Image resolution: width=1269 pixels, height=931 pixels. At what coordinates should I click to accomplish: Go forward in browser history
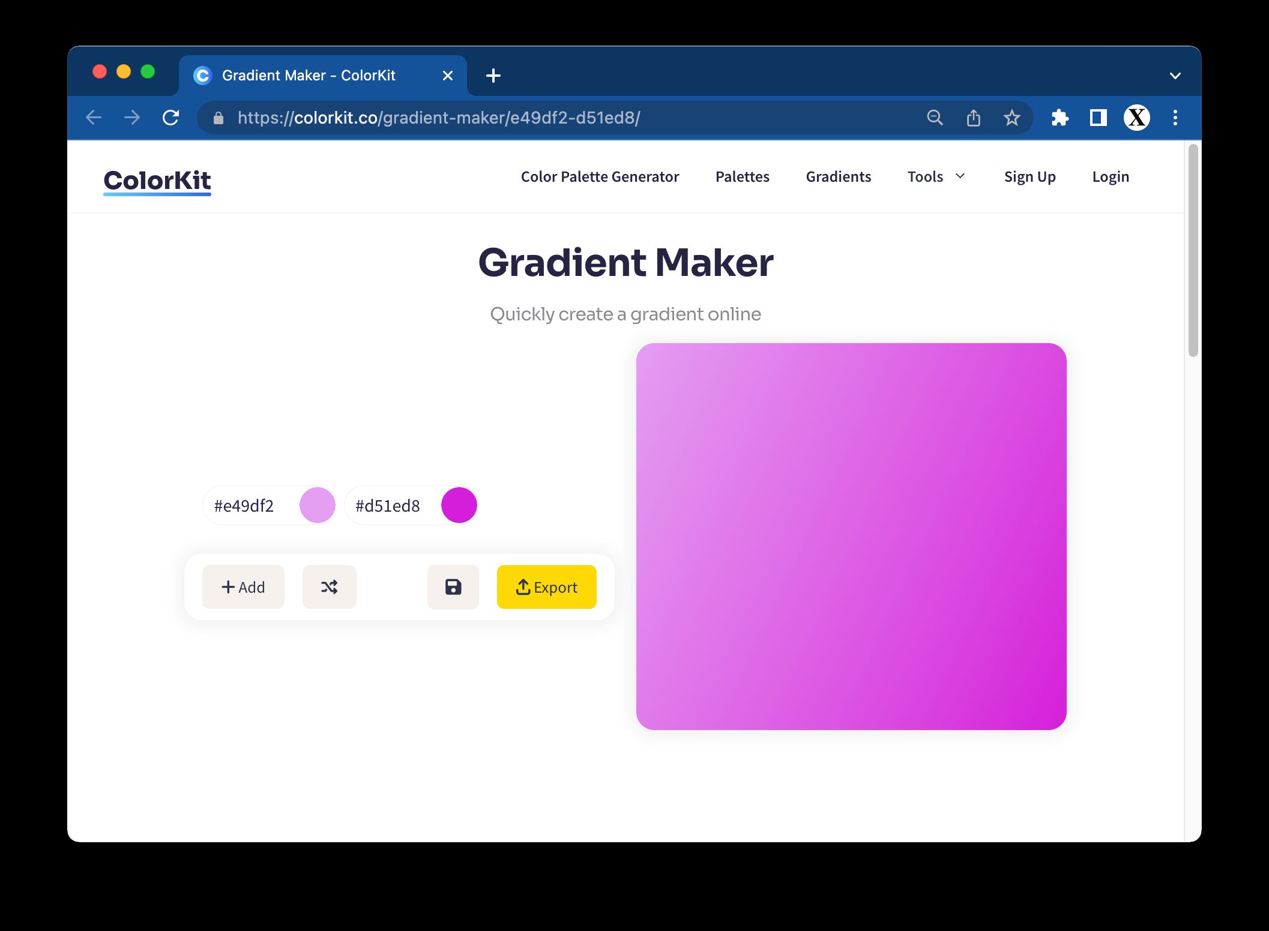coord(132,118)
